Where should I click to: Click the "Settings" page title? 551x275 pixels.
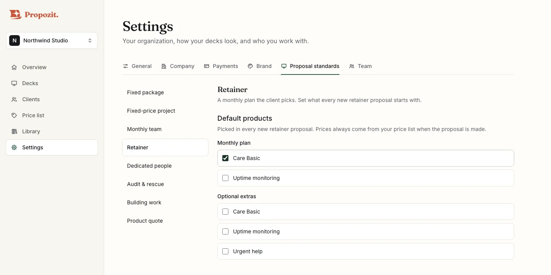[x=148, y=26]
